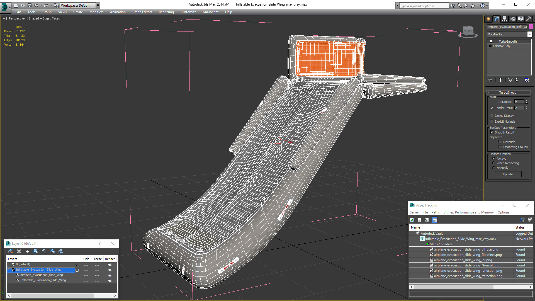This screenshot has height=301, width=535.
Task: Collapse the Inflatable_Evacuation_Slide_Wing layer tree
Action: point(9,270)
